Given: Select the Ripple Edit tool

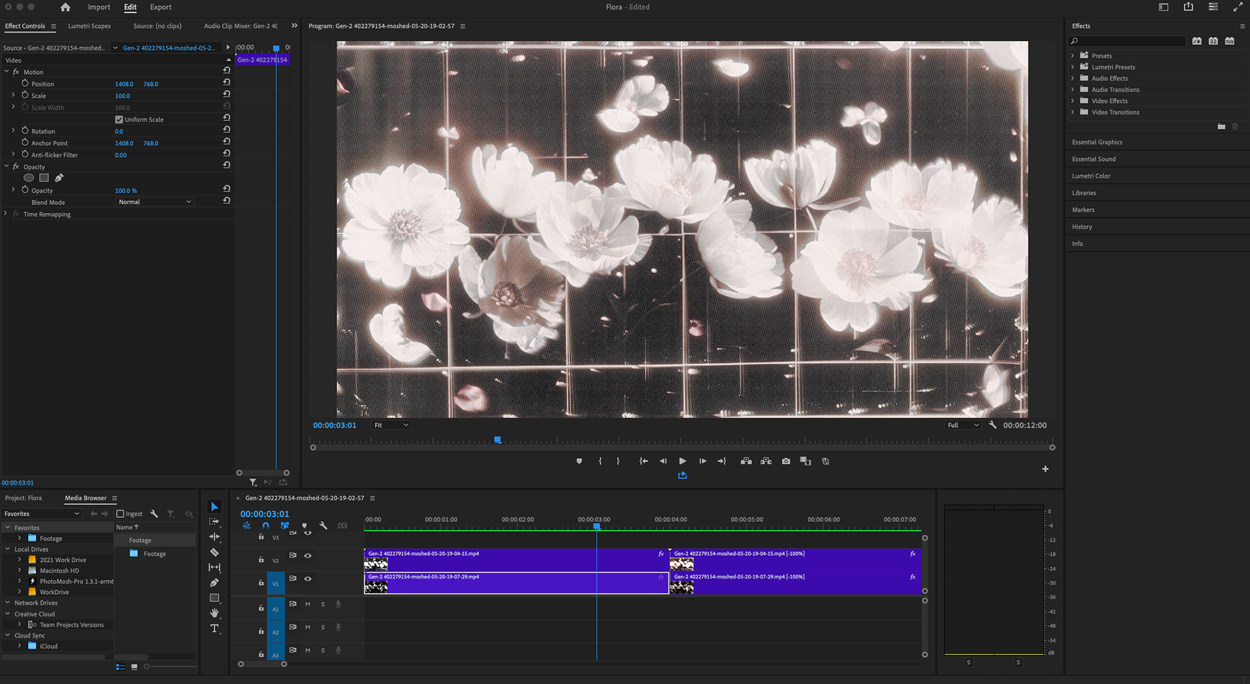Looking at the screenshot, I should pos(214,537).
